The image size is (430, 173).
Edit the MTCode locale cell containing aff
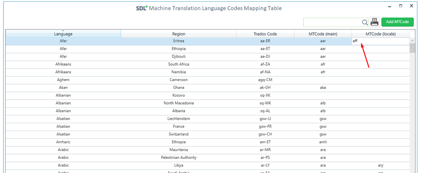click(381, 41)
